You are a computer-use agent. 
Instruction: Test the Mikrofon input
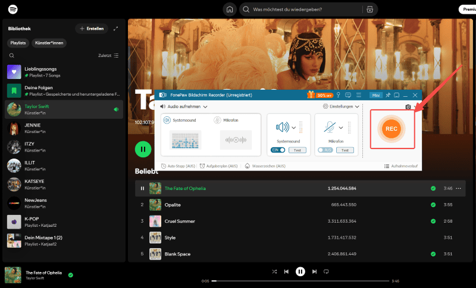pyautogui.click(x=345, y=150)
